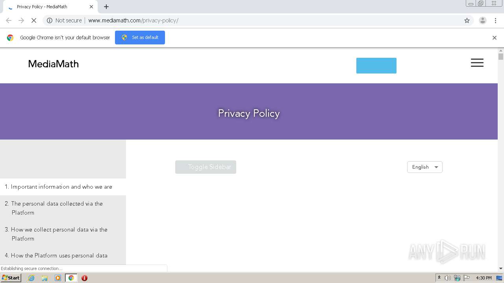Image resolution: width=504 pixels, height=283 pixels.
Task: Open the Action Center flag icon
Action: (467, 278)
